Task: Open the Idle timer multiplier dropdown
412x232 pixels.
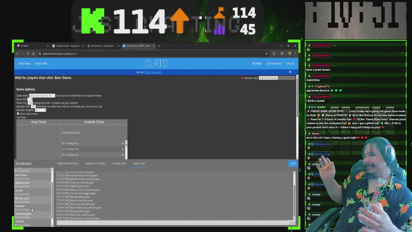Action: tap(40, 110)
